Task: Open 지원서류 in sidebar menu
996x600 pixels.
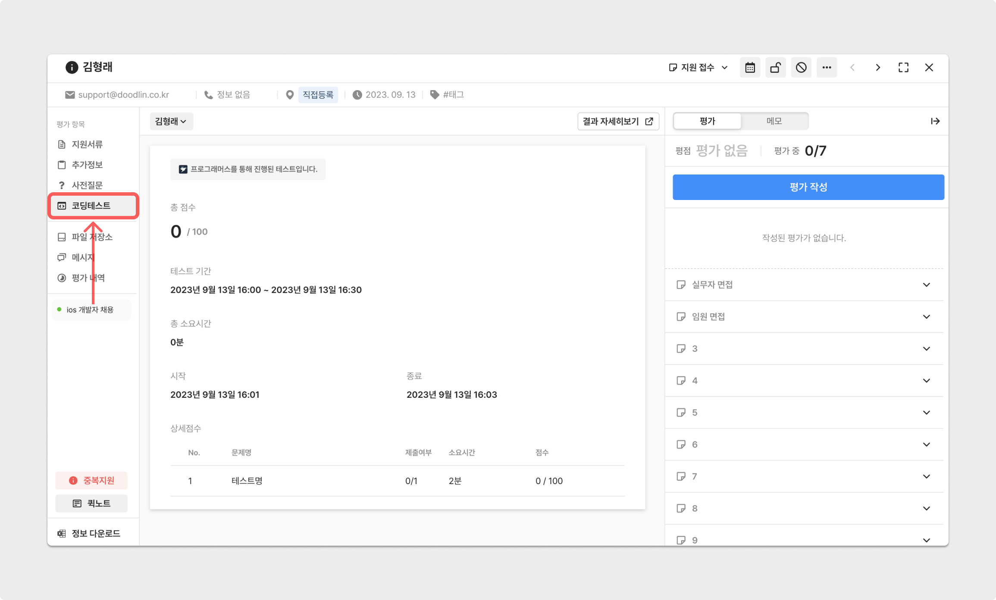Action: [87, 144]
